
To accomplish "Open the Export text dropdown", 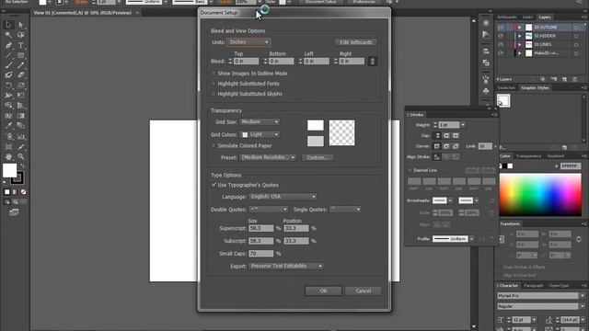I will 286,266.
